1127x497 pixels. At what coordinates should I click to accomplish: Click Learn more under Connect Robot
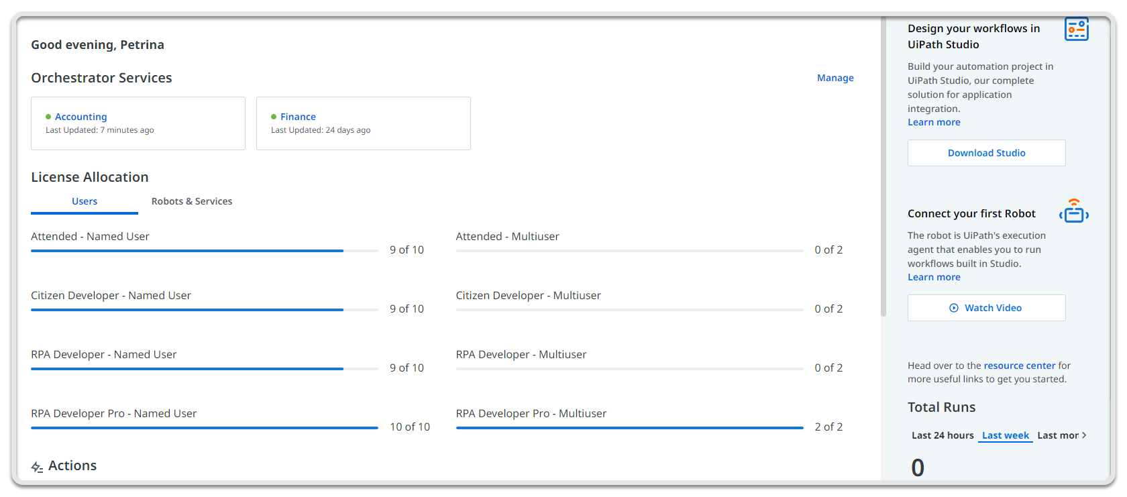[934, 277]
